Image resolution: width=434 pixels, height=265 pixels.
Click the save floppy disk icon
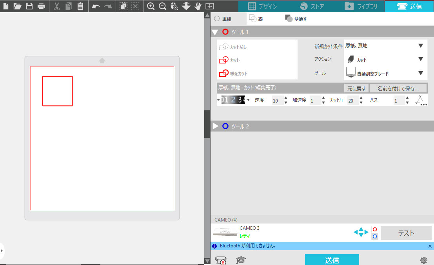tap(29, 6)
